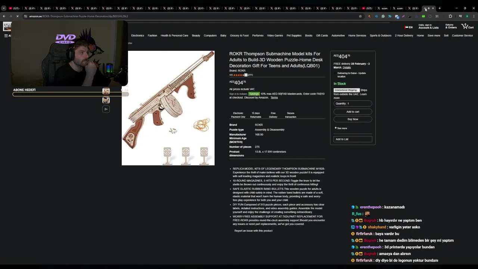Bookmark this page with the star icon
Image resolution: width=478 pixels, height=269 pixels.
tap(360, 16)
